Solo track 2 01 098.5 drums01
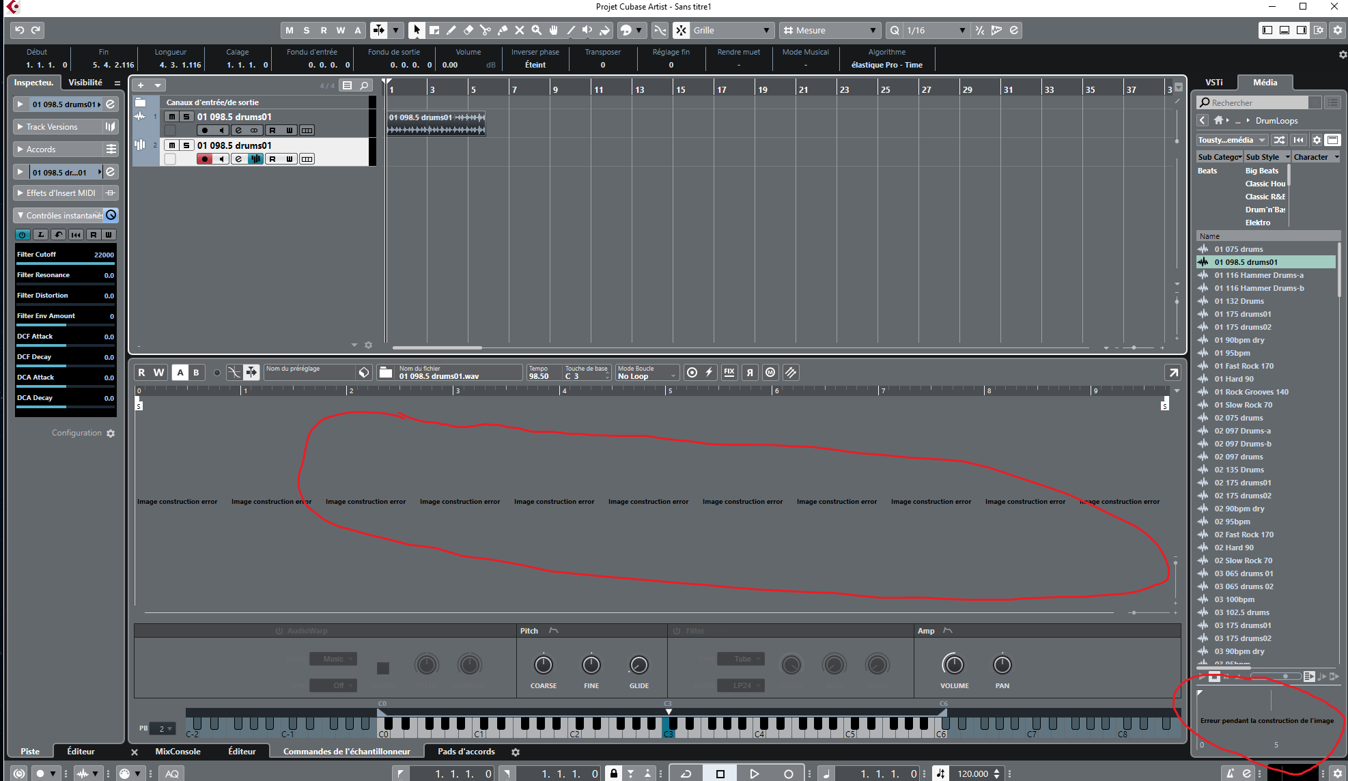The height and width of the screenshot is (781, 1348). pos(186,145)
